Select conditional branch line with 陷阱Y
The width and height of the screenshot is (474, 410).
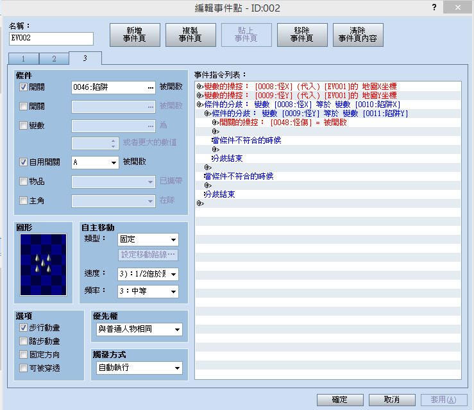click(328, 114)
